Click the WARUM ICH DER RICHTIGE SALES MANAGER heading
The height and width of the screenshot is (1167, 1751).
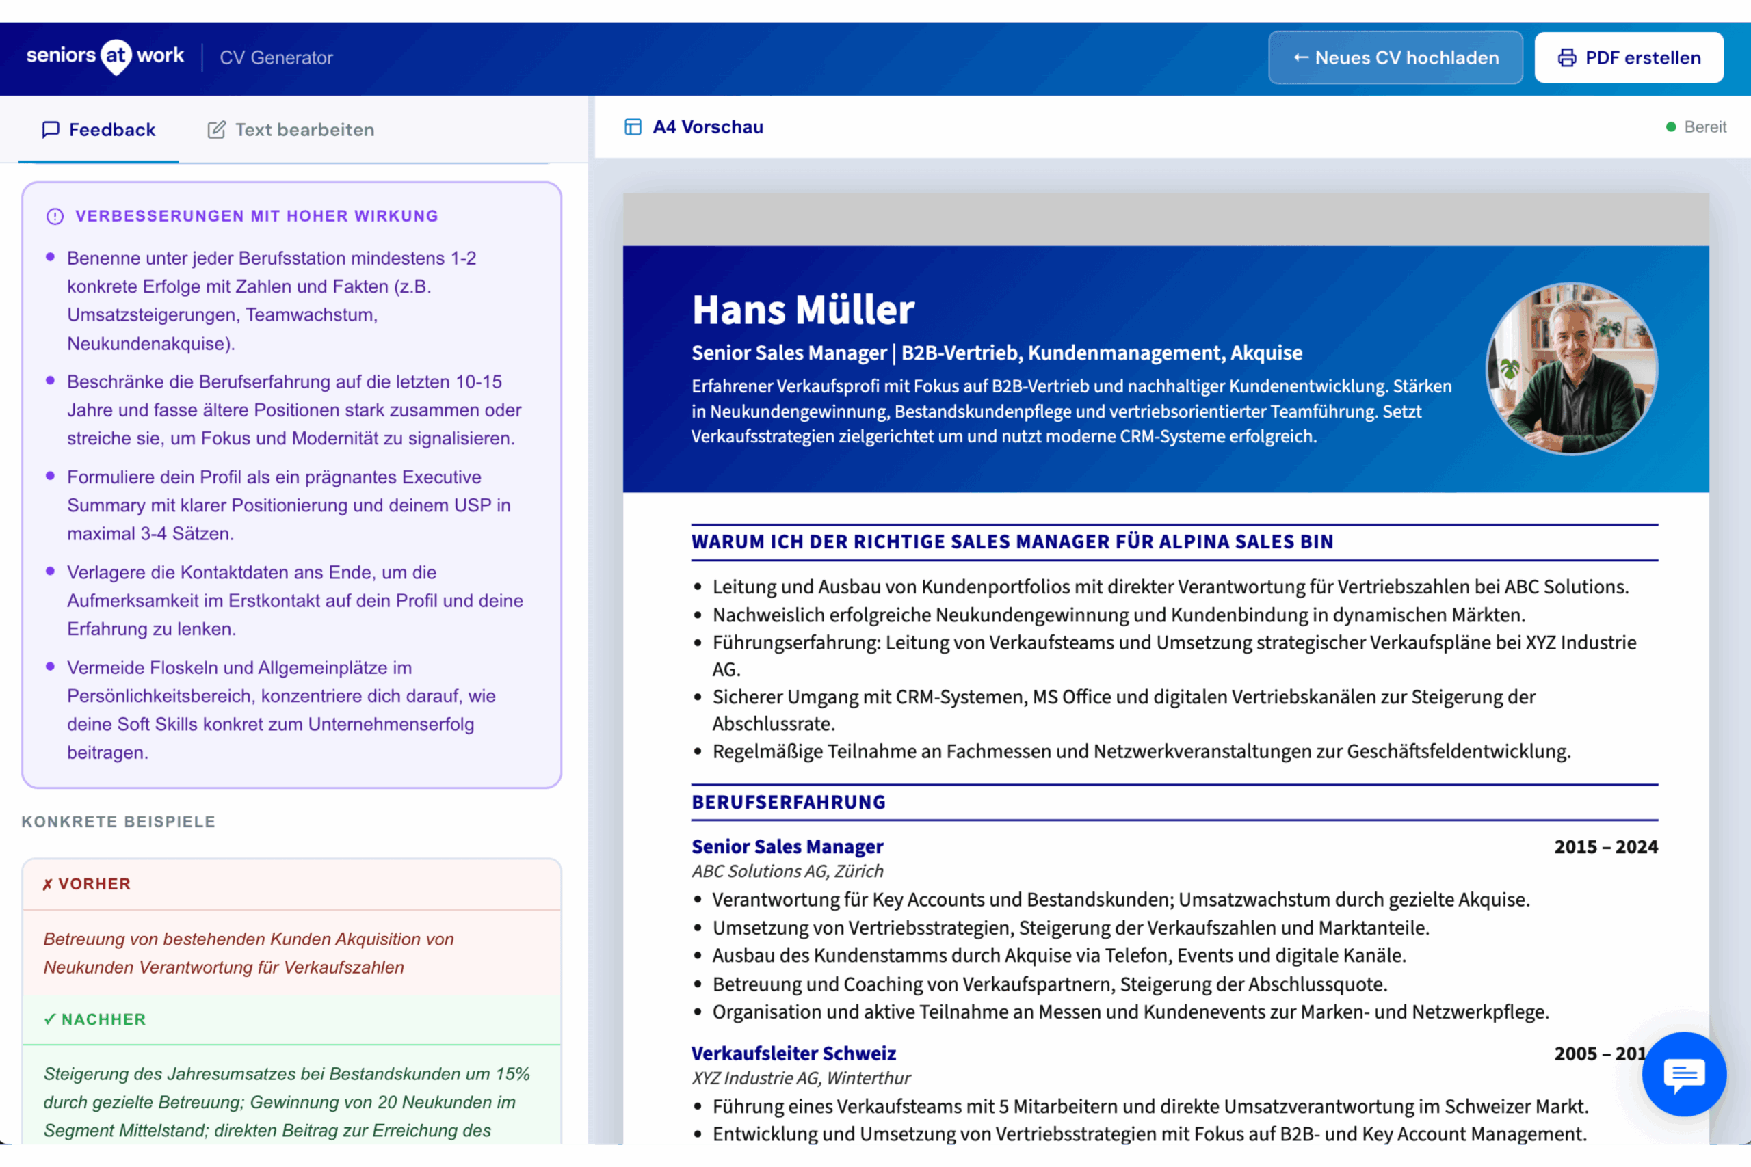coord(1012,542)
